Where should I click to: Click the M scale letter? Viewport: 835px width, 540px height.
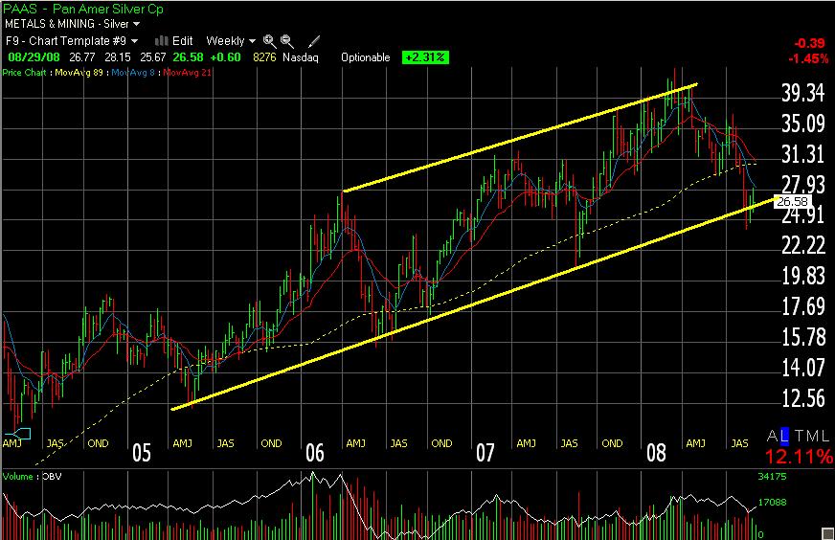tap(812, 437)
